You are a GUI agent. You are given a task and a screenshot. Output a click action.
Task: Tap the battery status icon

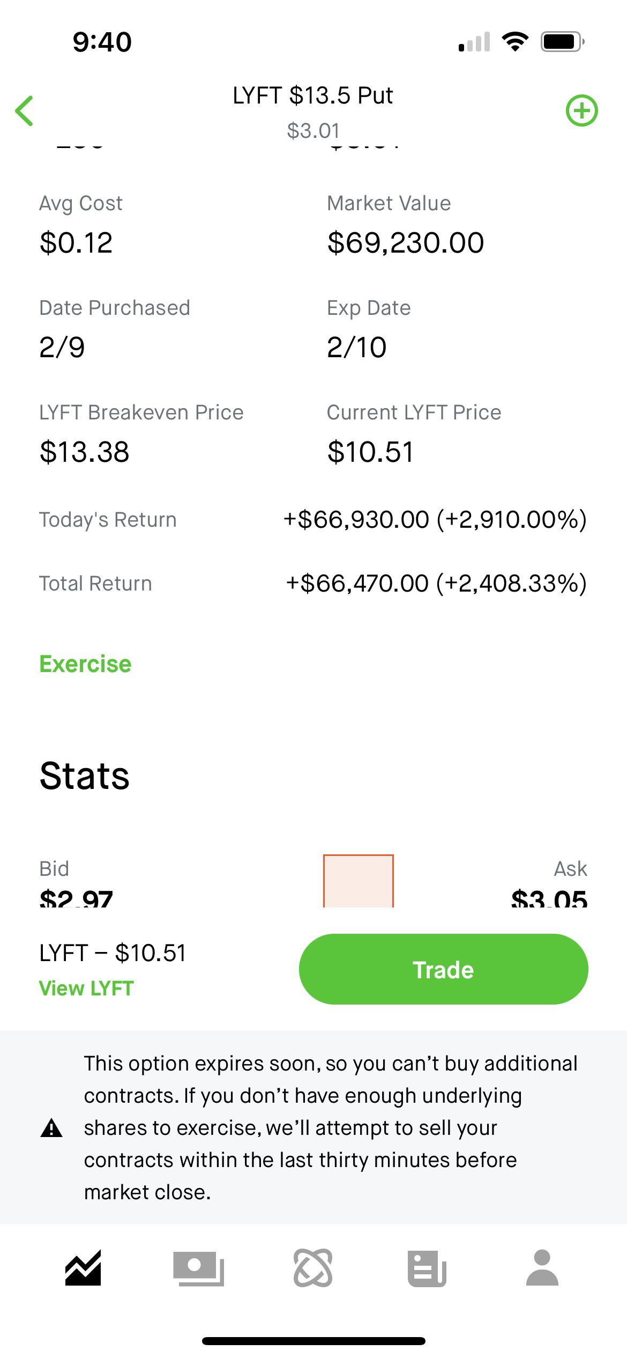pyautogui.click(x=562, y=42)
